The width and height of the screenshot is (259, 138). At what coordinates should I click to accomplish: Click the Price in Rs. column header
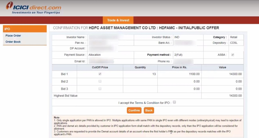pos(179,67)
